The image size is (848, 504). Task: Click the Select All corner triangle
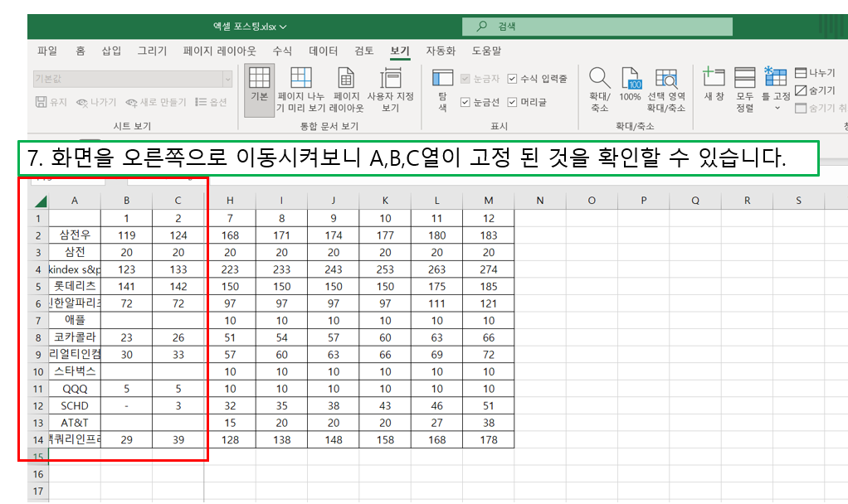pyautogui.click(x=41, y=201)
